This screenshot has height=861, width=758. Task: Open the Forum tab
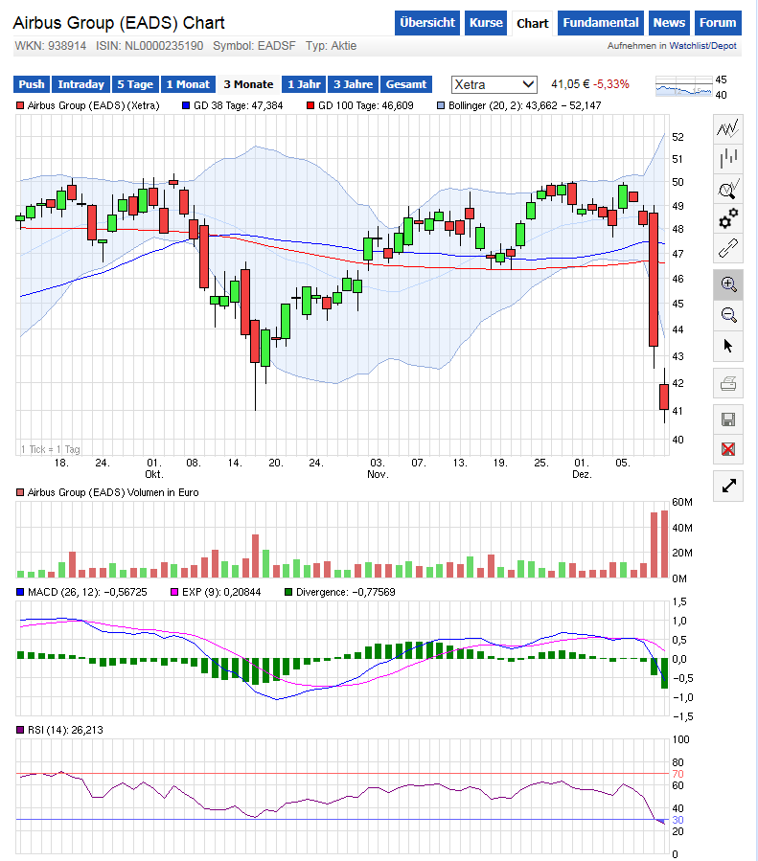tap(718, 23)
